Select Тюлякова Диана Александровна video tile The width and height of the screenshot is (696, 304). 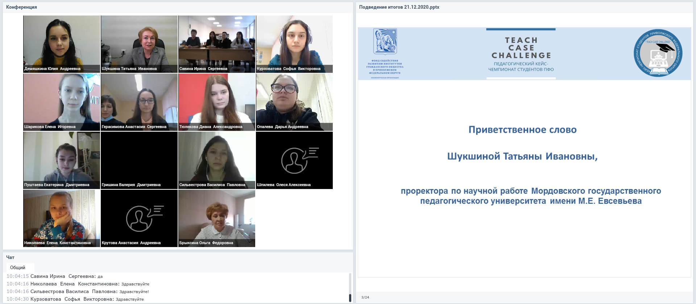pyautogui.click(x=217, y=102)
